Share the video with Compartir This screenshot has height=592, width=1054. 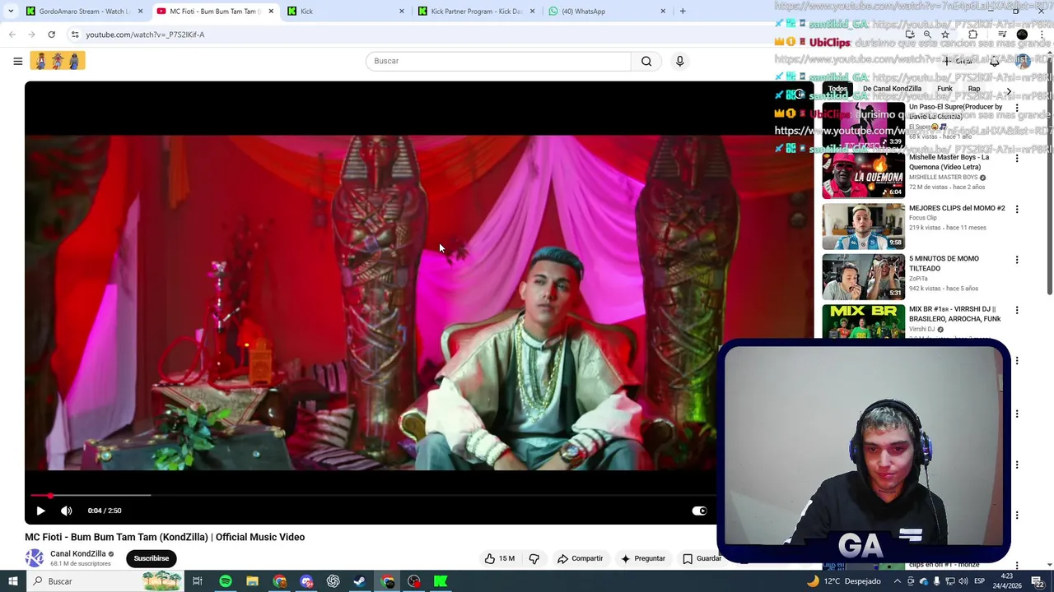pos(581,558)
